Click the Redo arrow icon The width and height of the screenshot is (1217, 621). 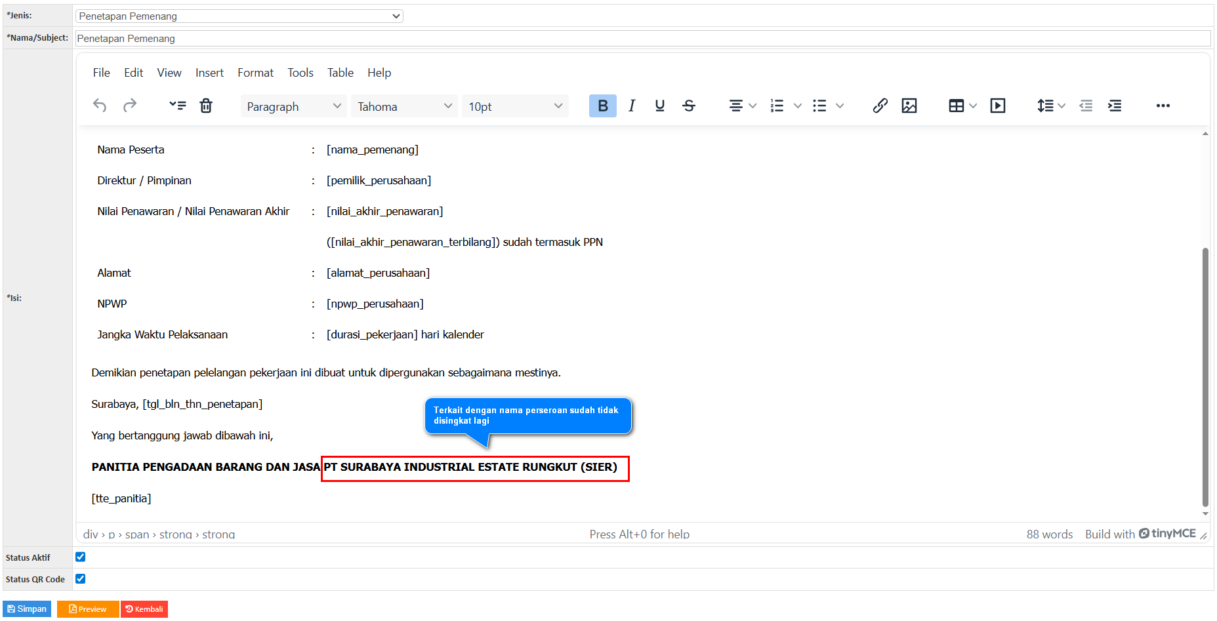coord(130,106)
